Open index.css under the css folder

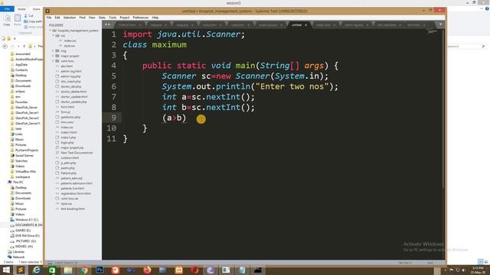pyautogui.click(x=70, y=40)
